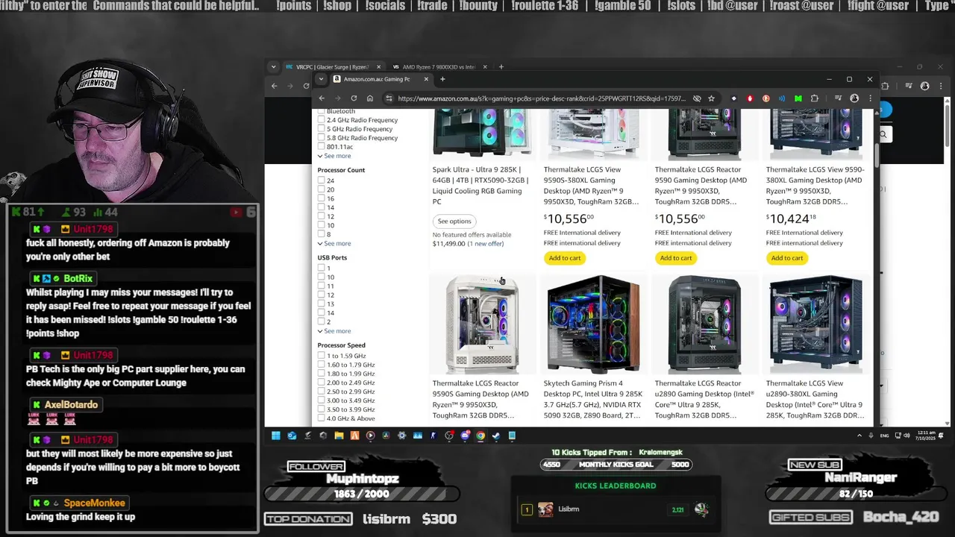
Task: Open new tab in background browser window
Action: (501, 67)
